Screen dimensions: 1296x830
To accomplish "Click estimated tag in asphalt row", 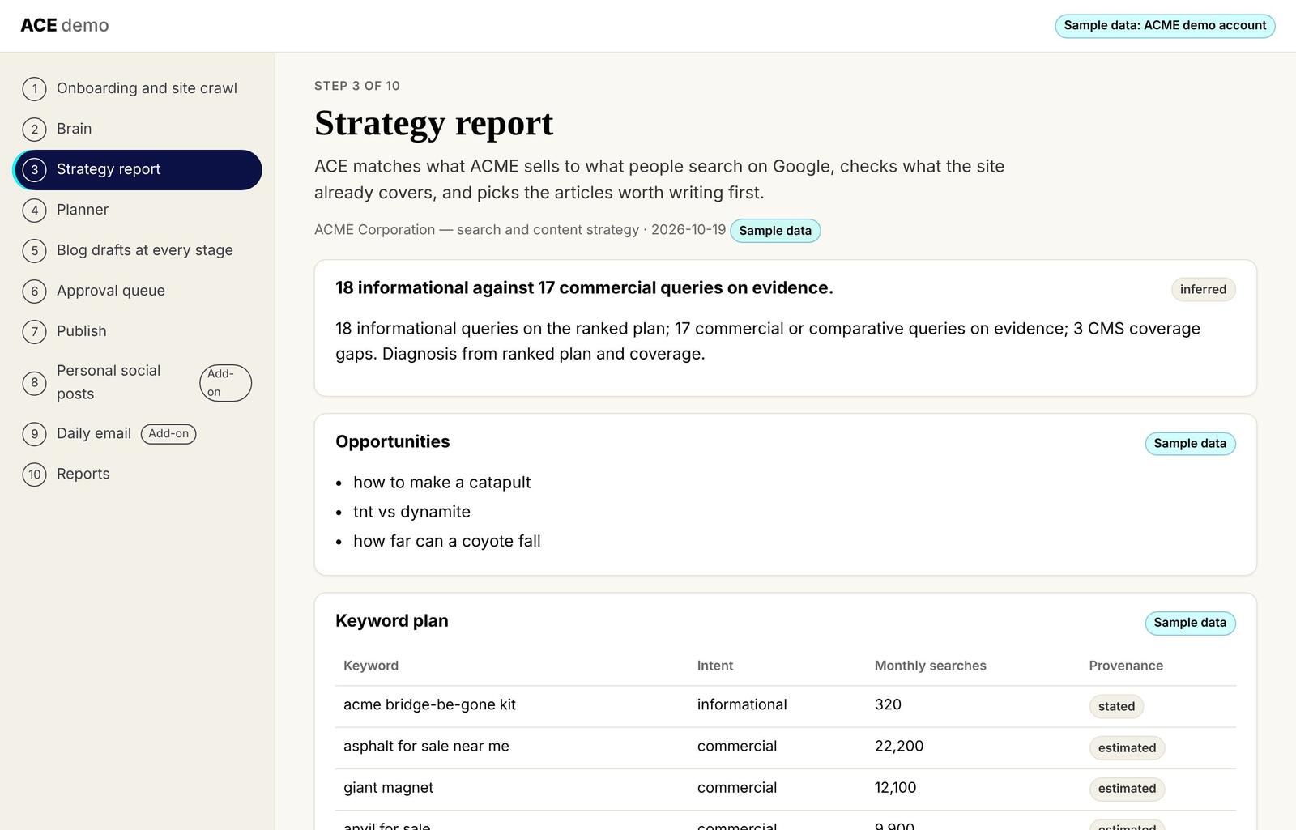I will tap(1127, 748).
